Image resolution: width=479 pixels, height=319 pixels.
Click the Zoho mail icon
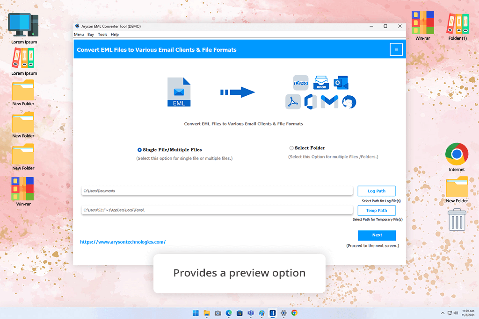coord(301,83)
